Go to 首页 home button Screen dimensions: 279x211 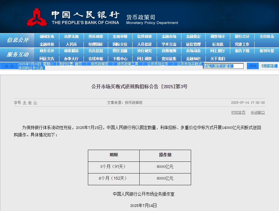click(9, 66)
